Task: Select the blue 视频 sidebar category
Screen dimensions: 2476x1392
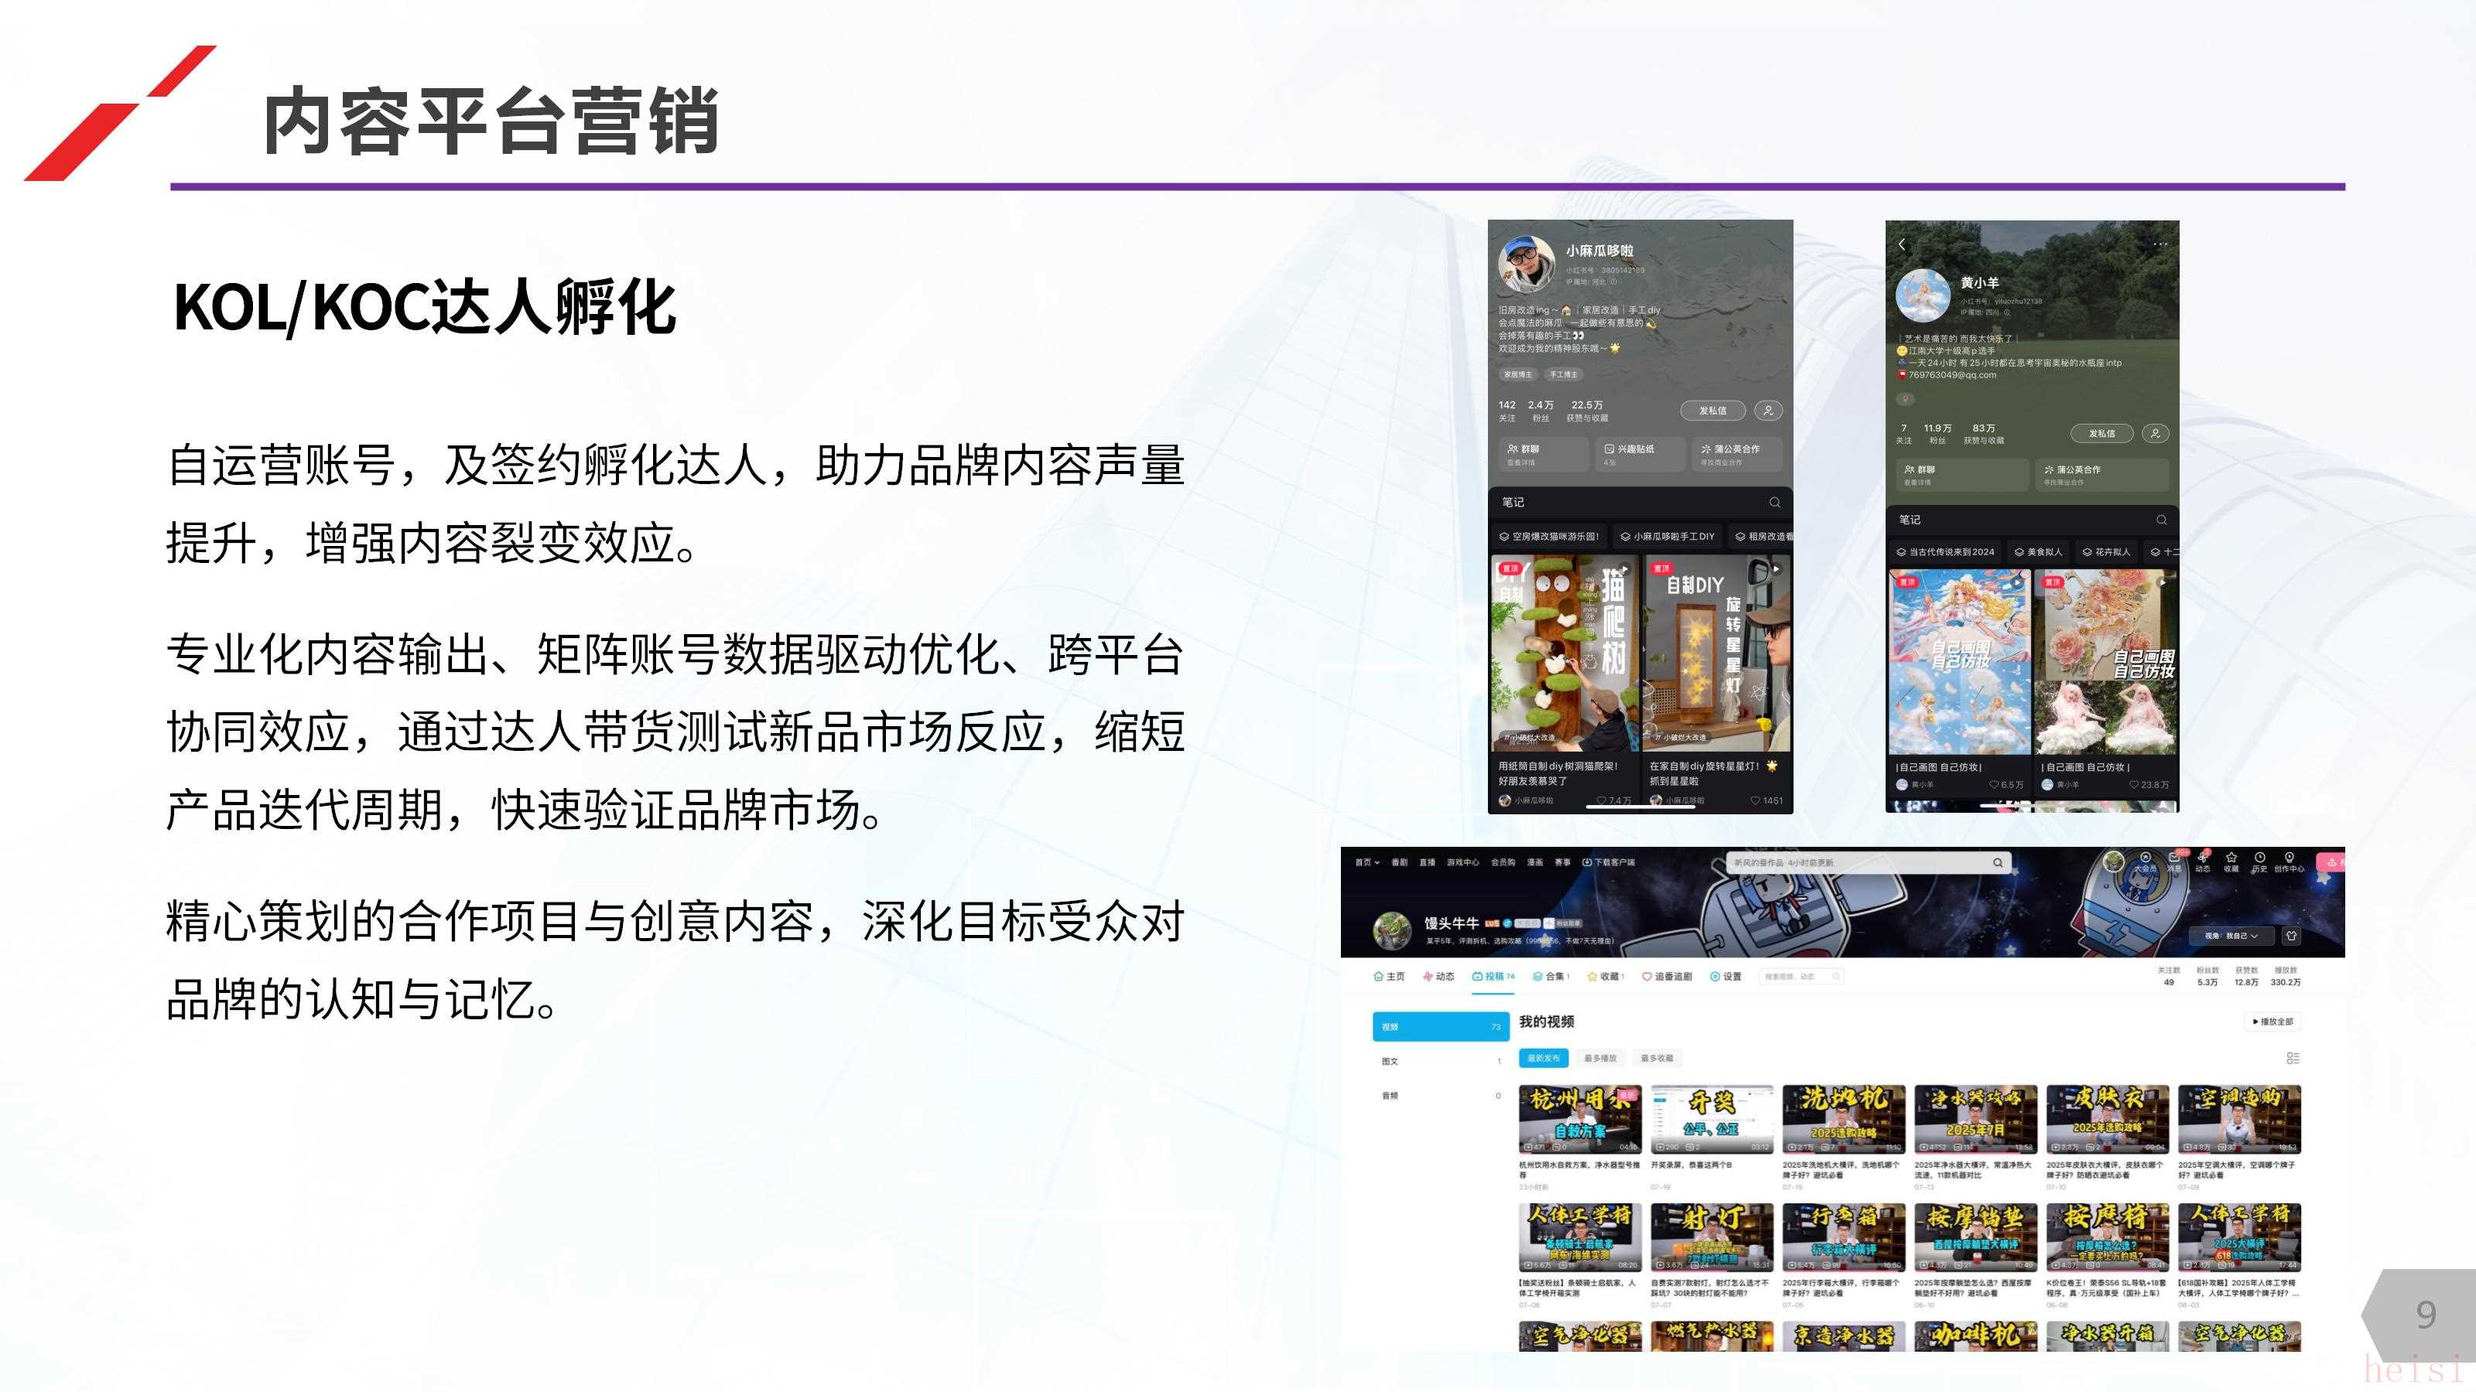Action: click(x=1440, y=1027)
